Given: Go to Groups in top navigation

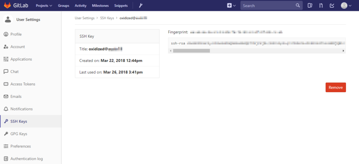Looking at the screenshot, I should pos(63,6).
